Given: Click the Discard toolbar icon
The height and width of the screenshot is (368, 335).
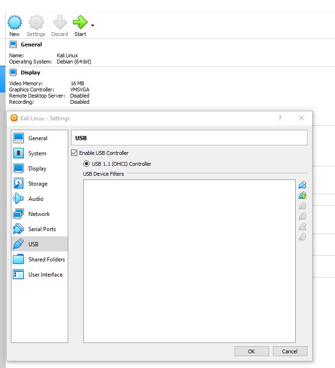Looking at the screenshot, I should [60, 26].
